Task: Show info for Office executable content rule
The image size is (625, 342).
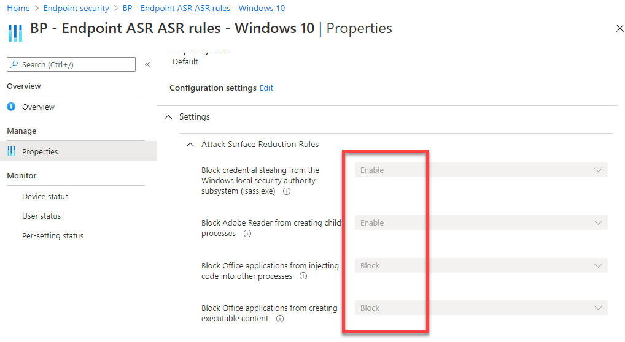Action: 280,319
